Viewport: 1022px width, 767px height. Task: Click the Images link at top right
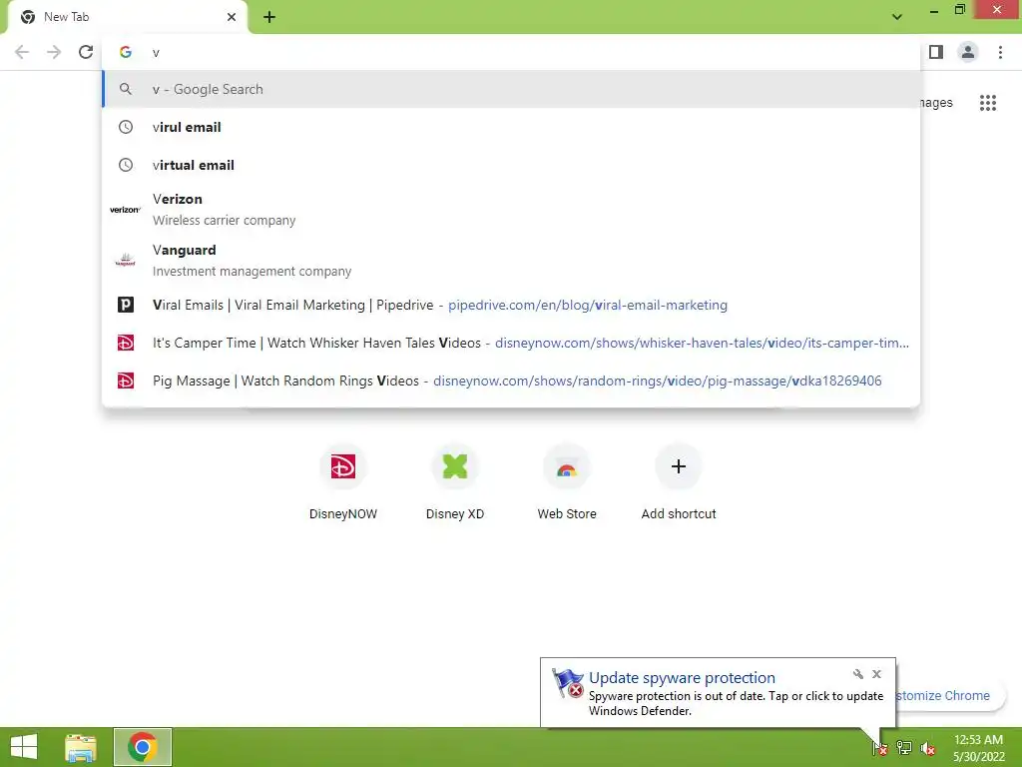936,103
